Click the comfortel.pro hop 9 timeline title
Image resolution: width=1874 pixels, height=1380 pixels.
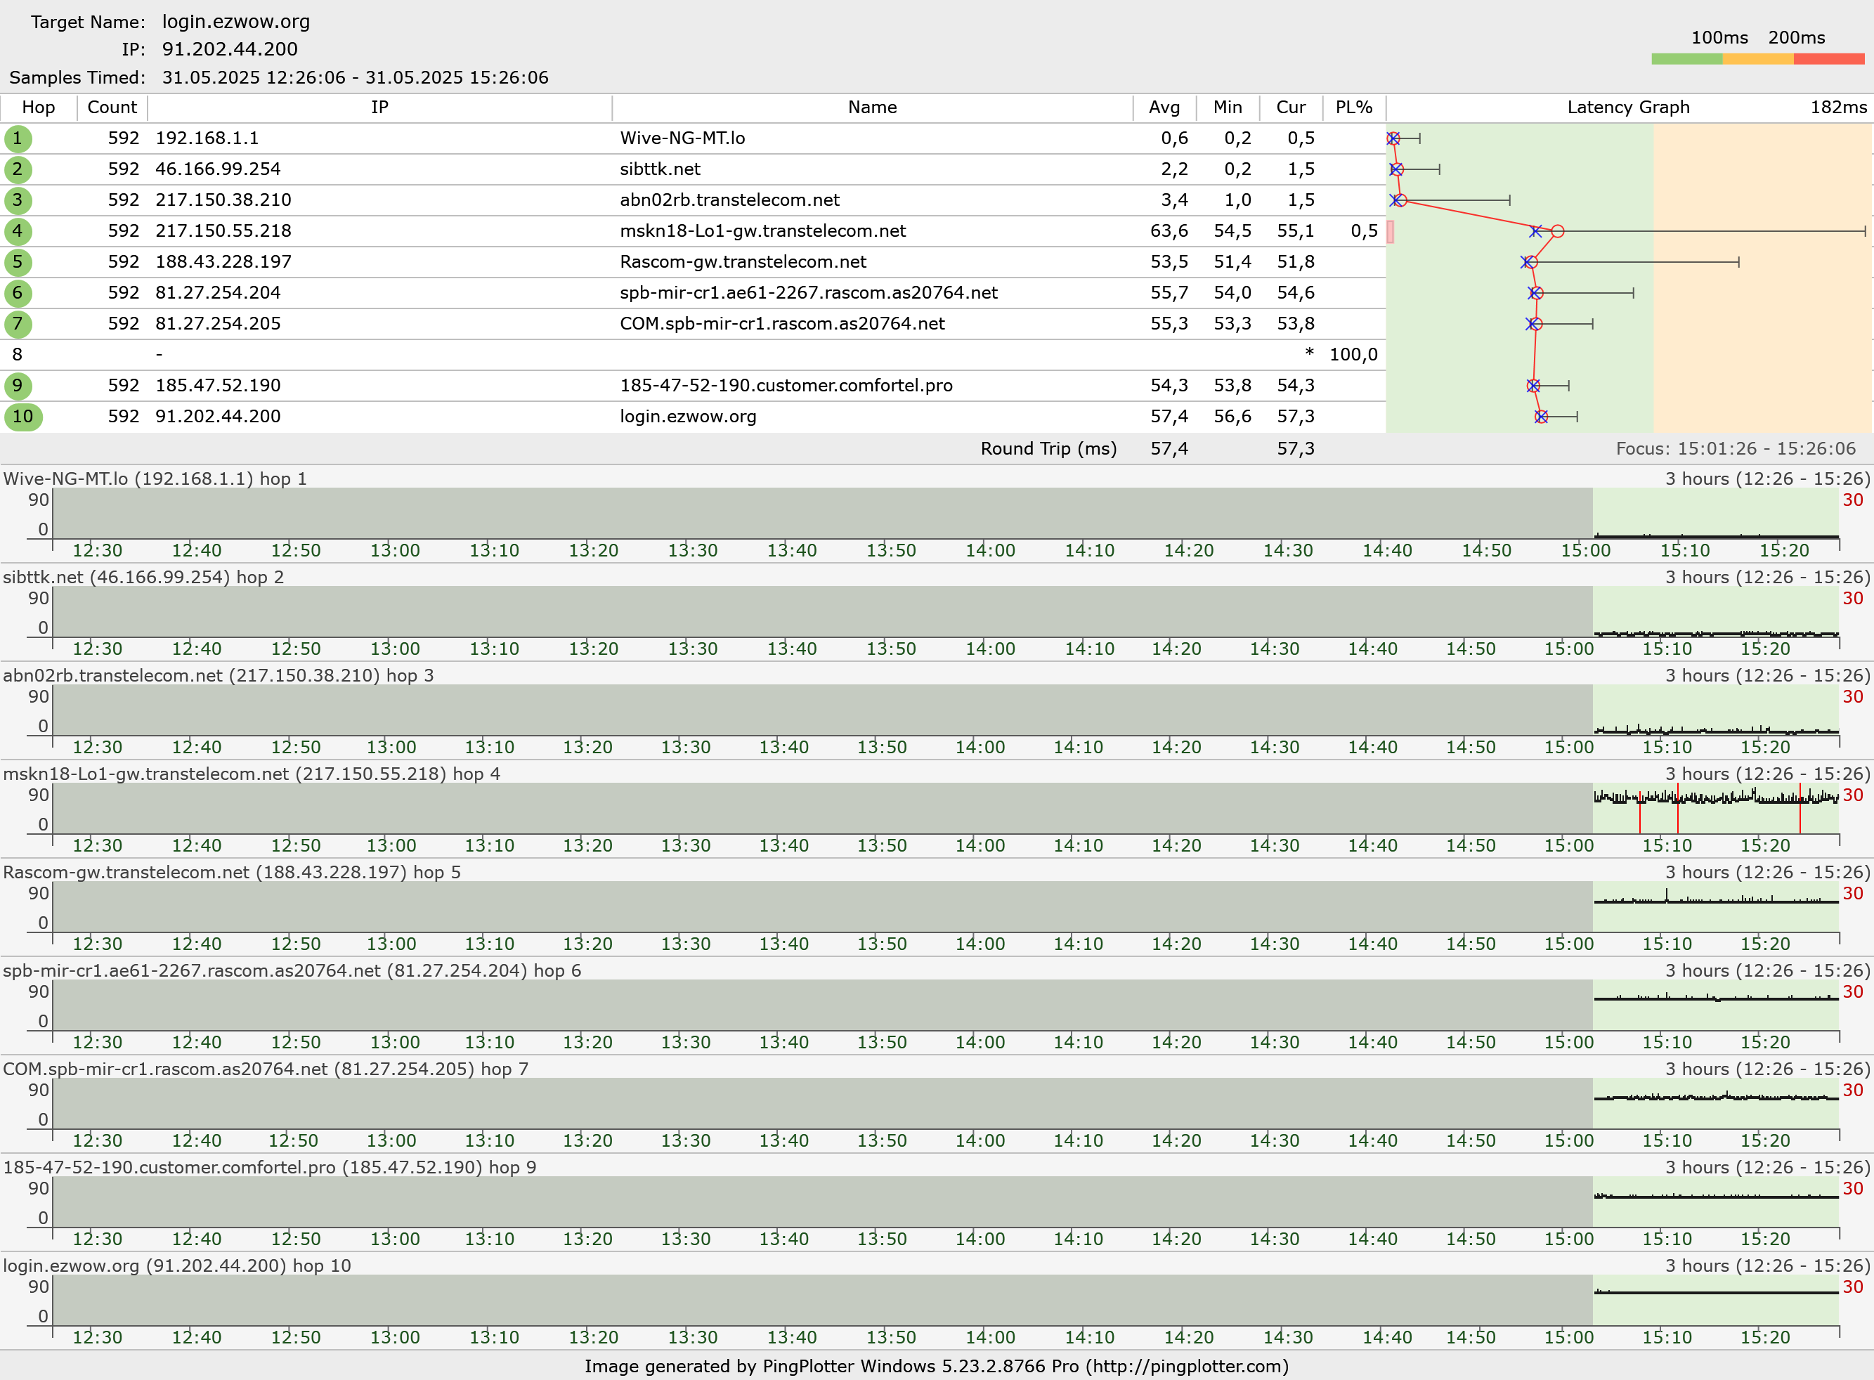(x=270, y=1168)
